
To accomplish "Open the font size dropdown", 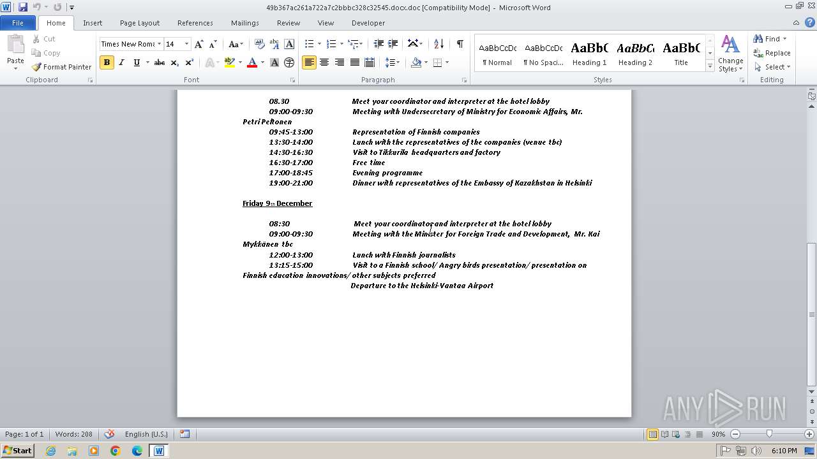I will 186,44.
